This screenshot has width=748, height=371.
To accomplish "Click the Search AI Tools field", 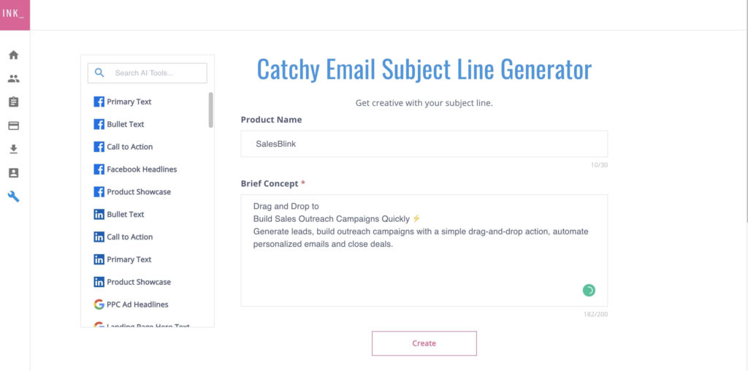I will 148,73.
